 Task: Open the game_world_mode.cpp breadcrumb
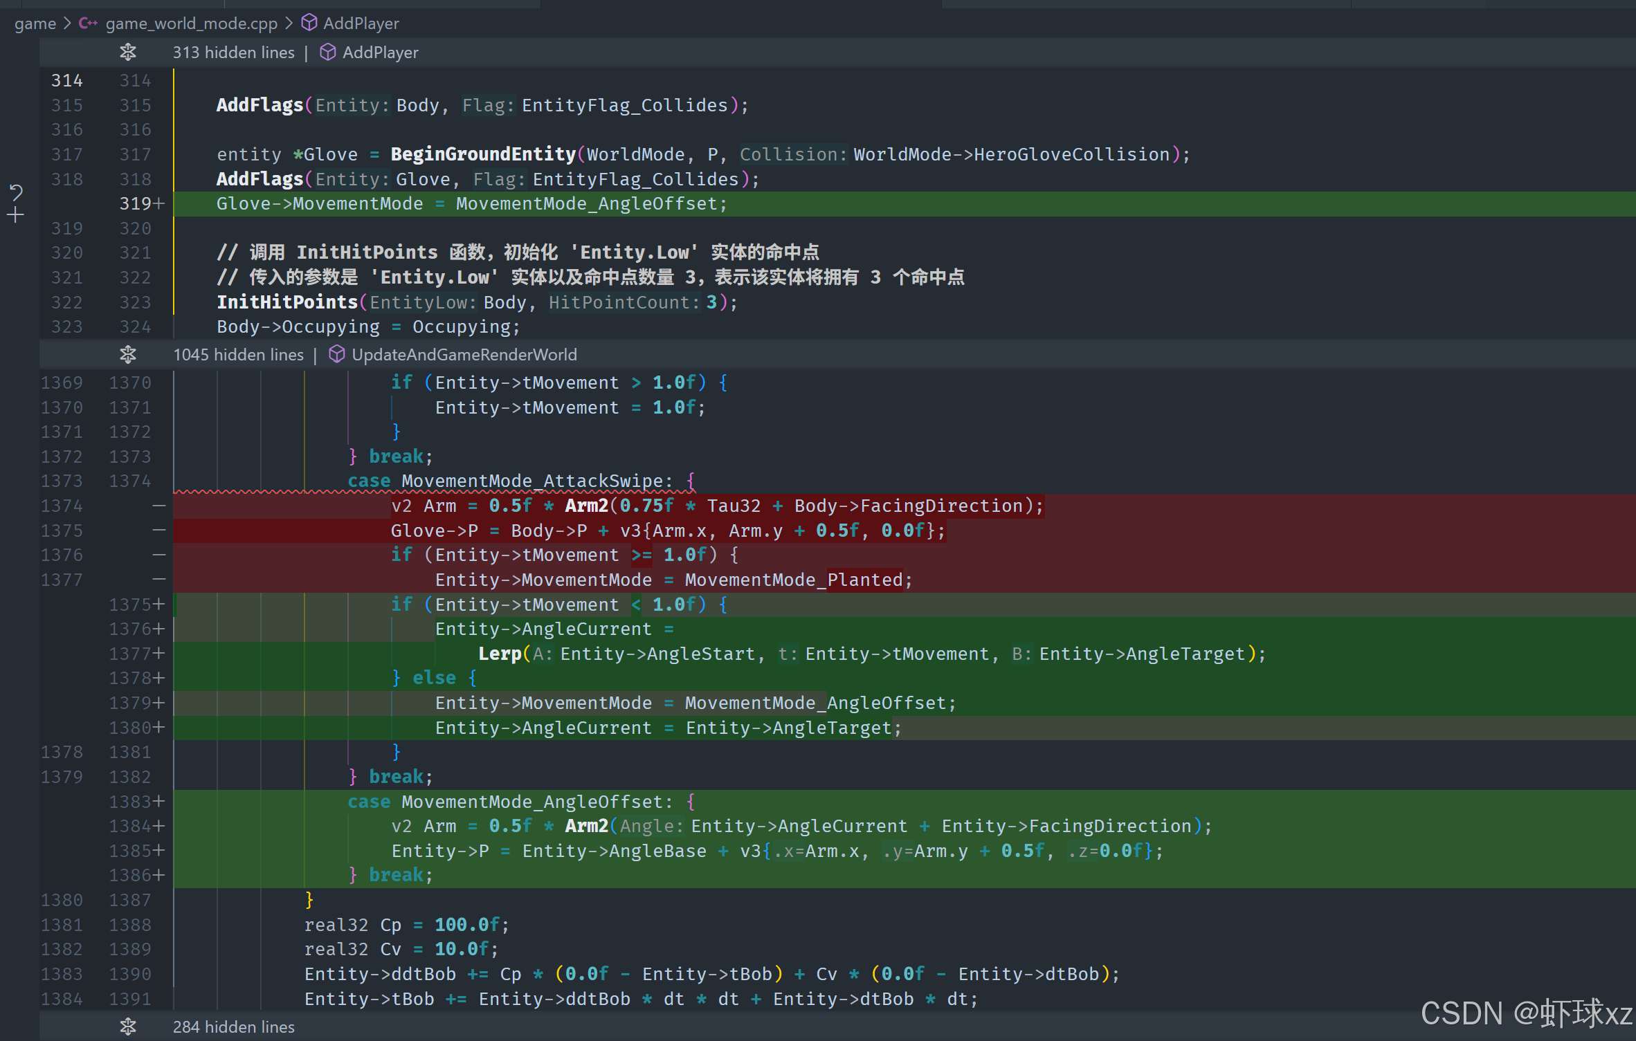(191, 24)
